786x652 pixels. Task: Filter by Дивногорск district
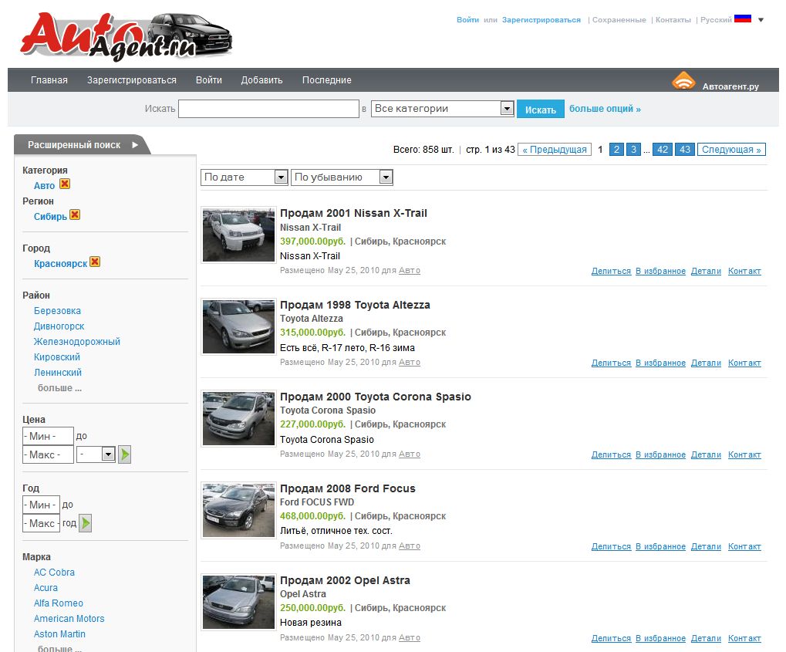pos(59,326)
